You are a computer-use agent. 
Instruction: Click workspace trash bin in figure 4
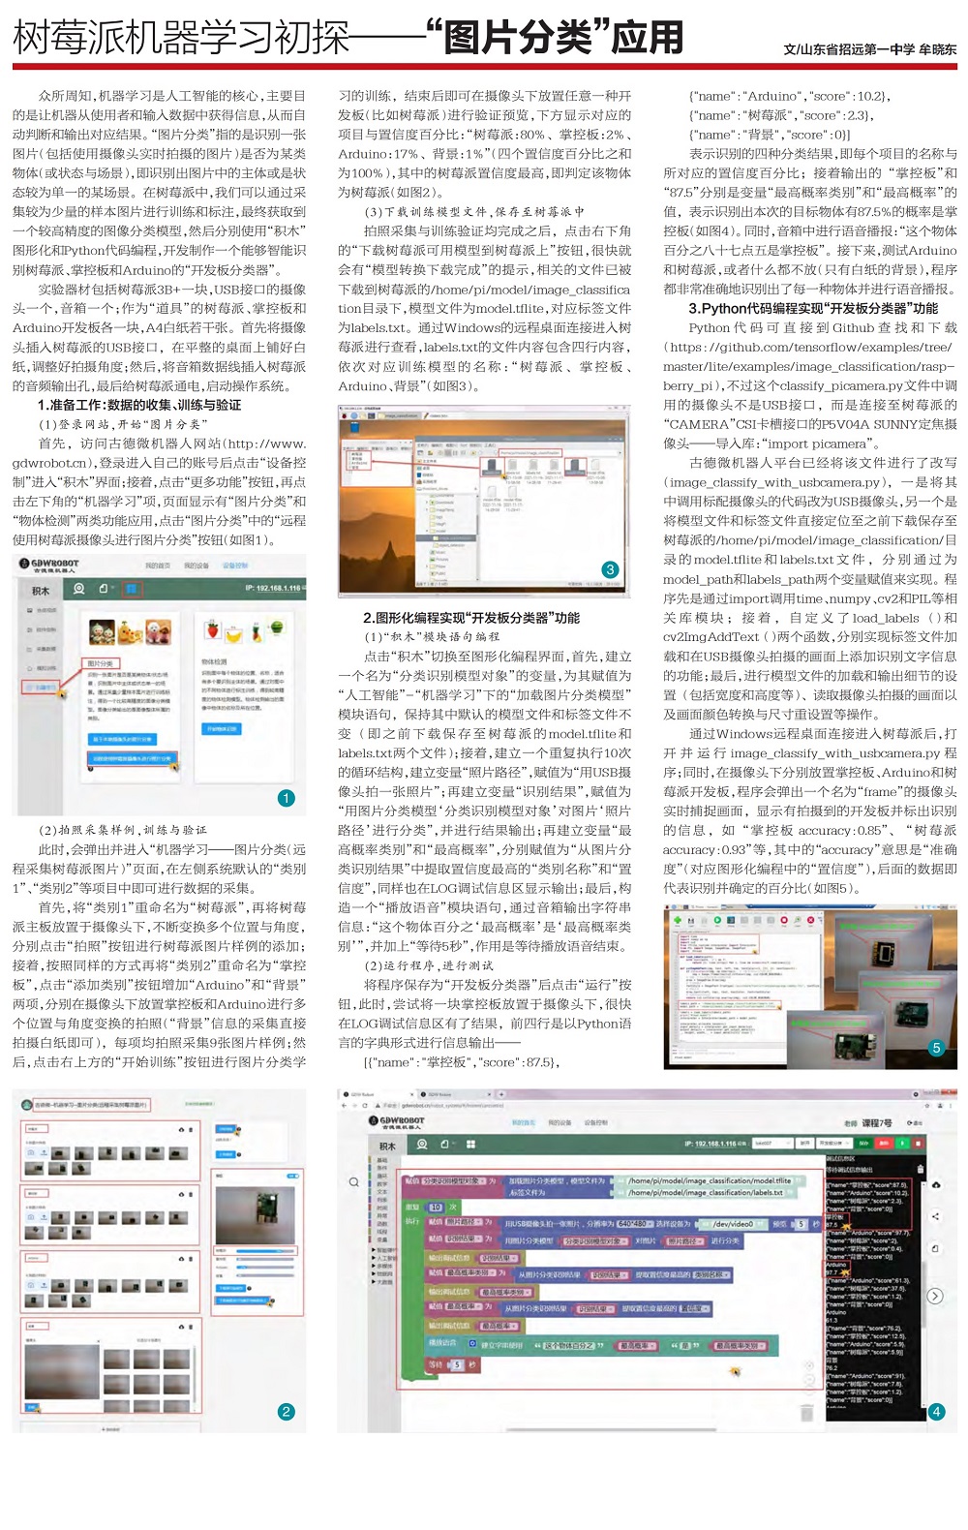click(x=807, y=1412)
